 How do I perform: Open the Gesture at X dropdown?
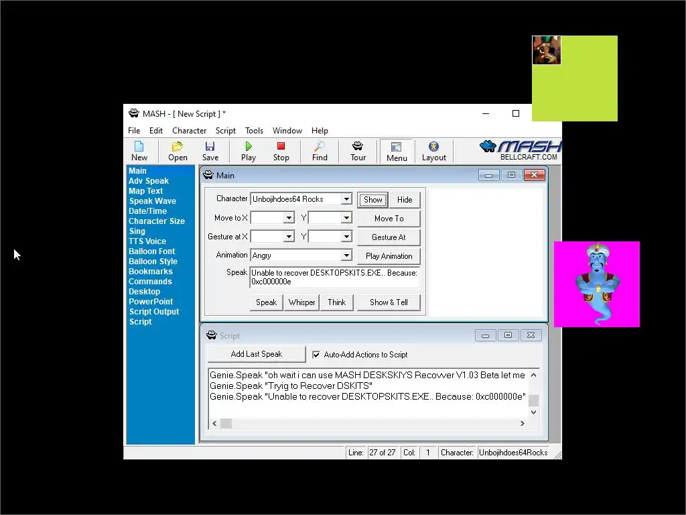[289, 237]
